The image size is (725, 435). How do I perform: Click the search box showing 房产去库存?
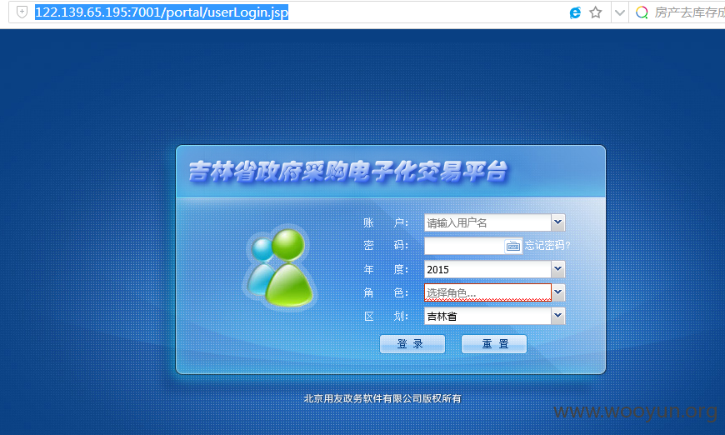[x=689, y=12]
